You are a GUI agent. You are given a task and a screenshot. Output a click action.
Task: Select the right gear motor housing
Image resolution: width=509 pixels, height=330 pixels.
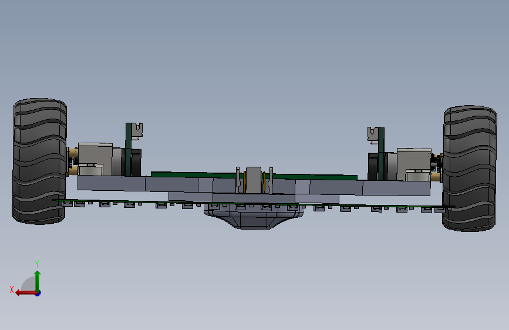pos(414,164)
